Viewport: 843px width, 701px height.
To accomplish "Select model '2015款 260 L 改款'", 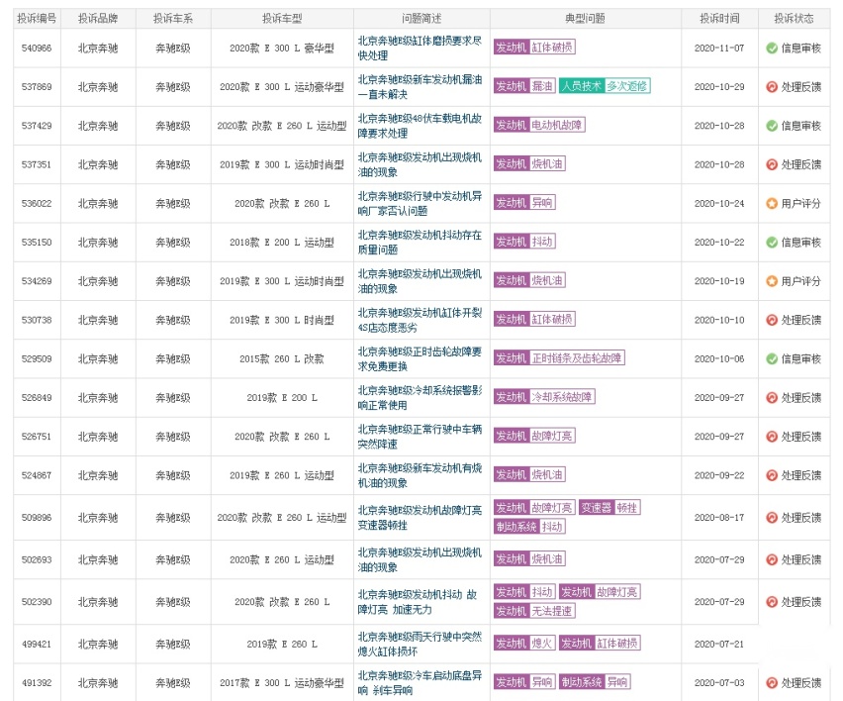I will [x=282, y=358].
